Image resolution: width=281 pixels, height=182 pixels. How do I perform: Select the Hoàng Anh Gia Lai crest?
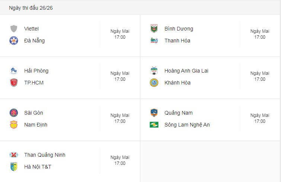click(x=154, y=71)
